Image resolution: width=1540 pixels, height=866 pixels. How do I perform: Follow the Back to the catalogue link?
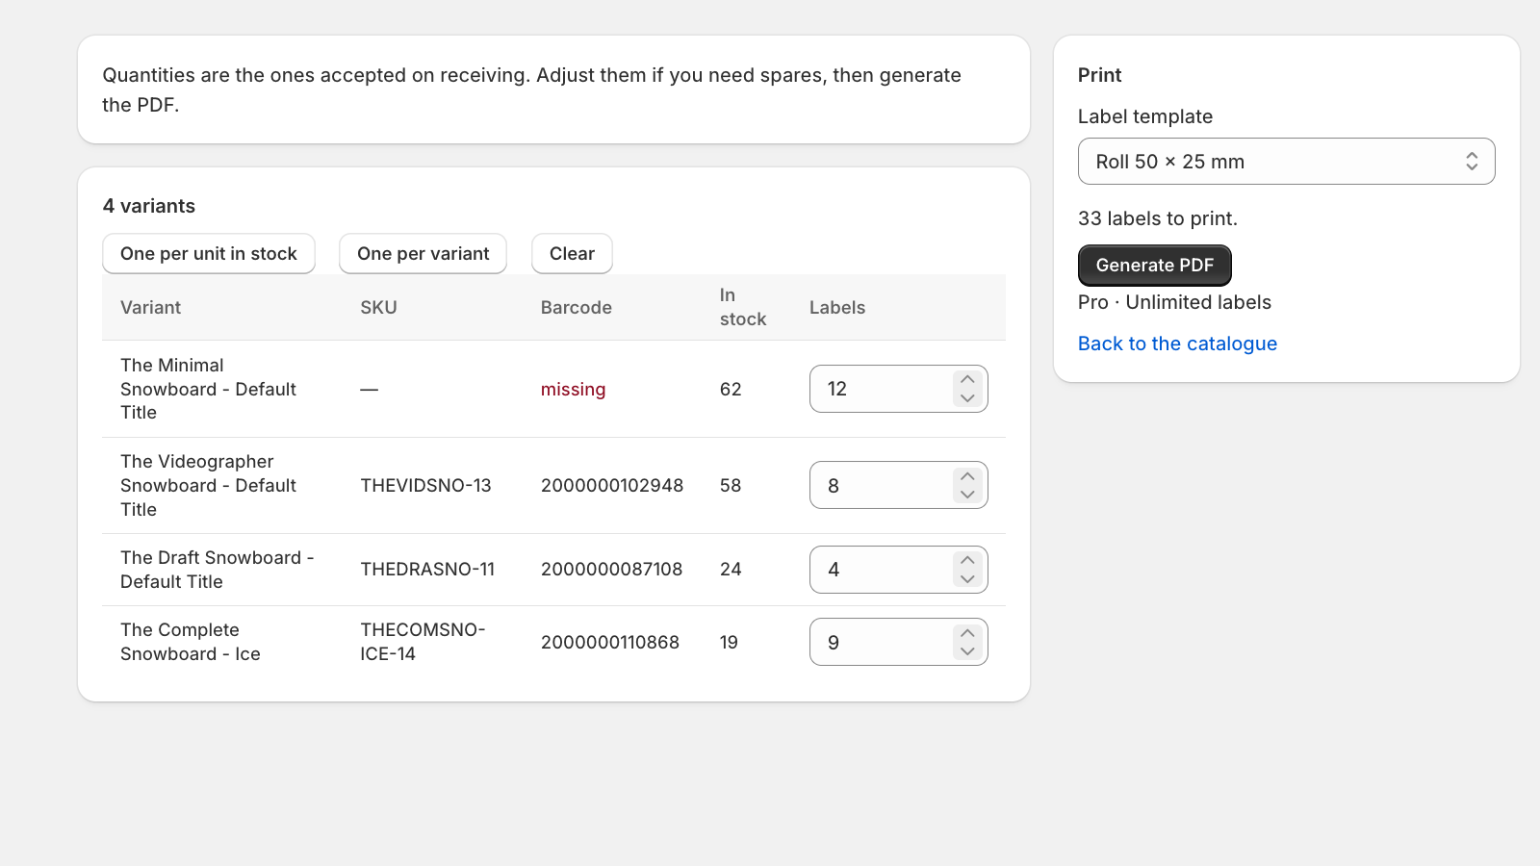point(1177,344)
